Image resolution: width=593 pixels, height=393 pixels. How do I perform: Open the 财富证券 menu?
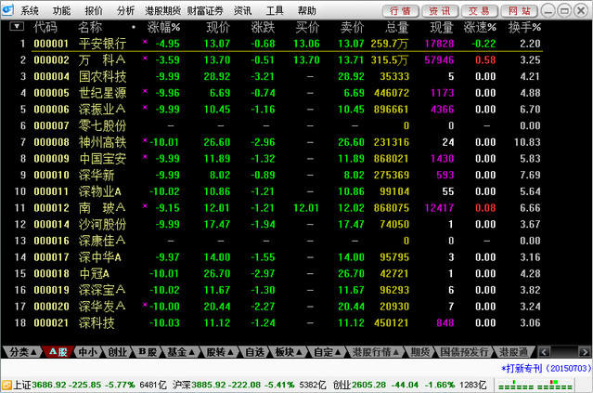pyautogui.click(x=205, y=10)
